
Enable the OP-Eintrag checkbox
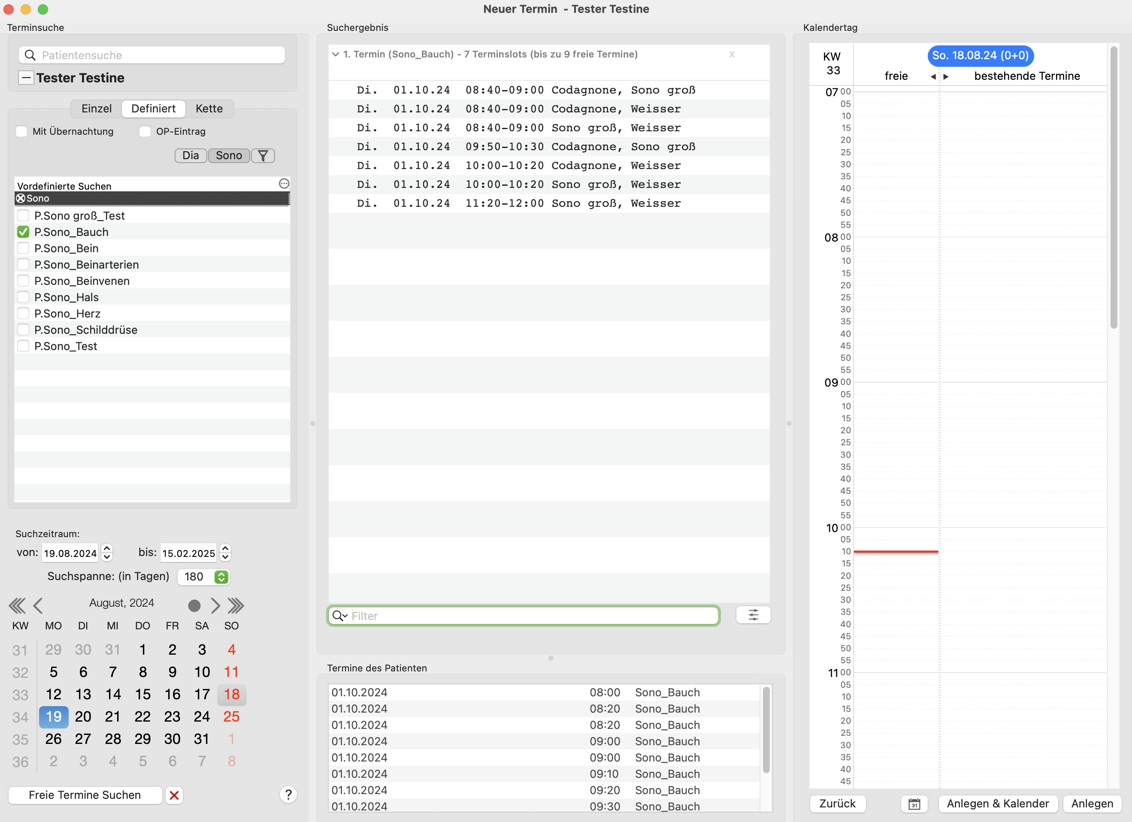coord(145,131)
